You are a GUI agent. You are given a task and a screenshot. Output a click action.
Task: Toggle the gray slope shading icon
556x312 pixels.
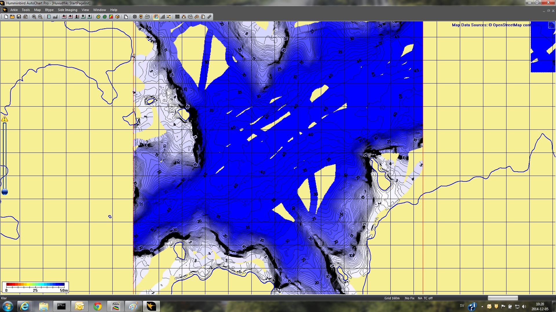click(x=162, y=17)
